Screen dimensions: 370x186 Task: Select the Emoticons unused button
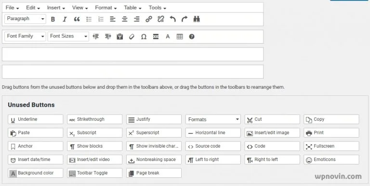point(331,160)
